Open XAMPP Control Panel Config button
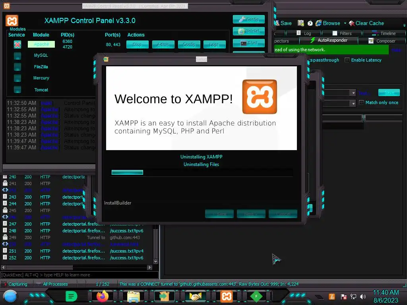This screenshot has width=407, height=305. [x=249, y=19]
